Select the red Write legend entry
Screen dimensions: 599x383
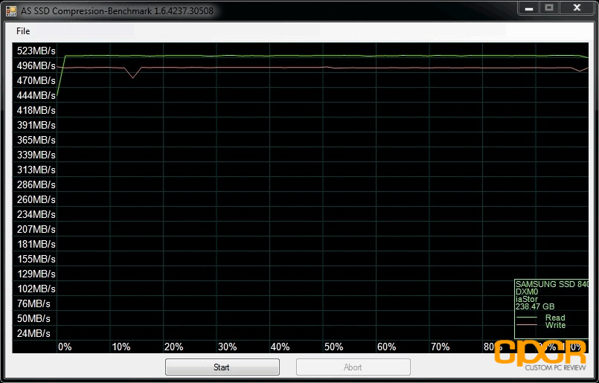pos(554,325)
